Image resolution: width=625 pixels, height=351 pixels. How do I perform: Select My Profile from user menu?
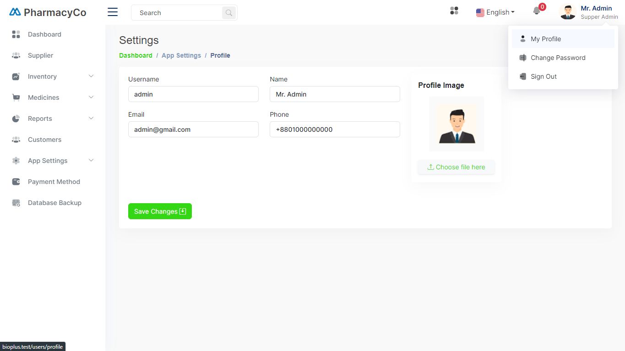546,39
